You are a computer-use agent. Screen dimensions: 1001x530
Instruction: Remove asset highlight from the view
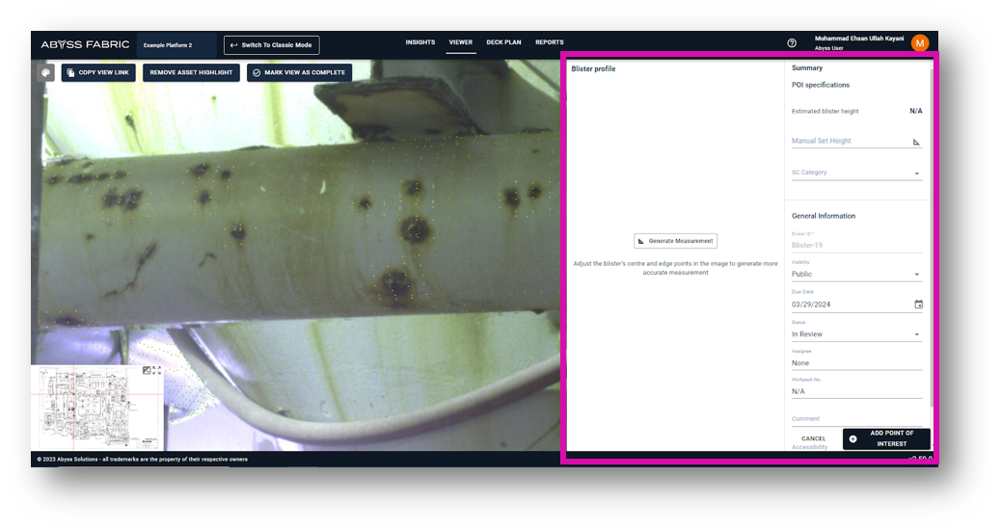tap(191, 72)
